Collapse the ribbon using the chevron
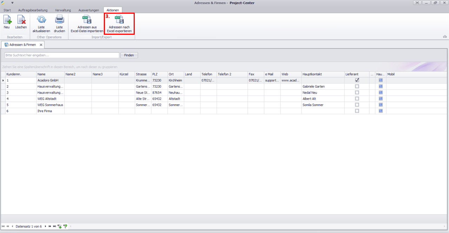This screenshot has height=233, width=449. (445, 36)
